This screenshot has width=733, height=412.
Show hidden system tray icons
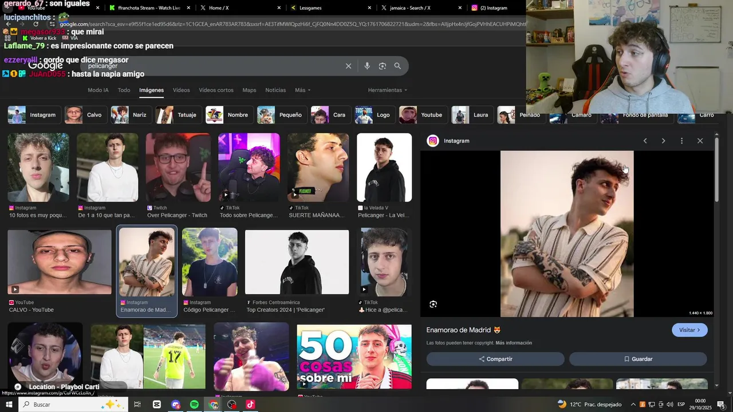[x=633, y=405]
